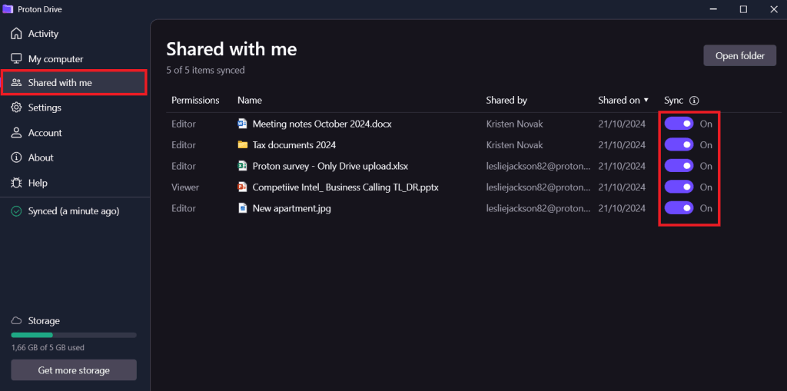Select Meeting notes October 2024.docx file name

pyautogui.click(x=322, y=124)
